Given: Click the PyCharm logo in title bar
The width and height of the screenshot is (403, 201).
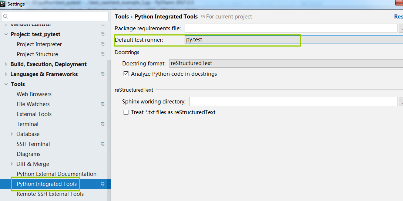Looking at the screenshot, I should pos(3,4).
